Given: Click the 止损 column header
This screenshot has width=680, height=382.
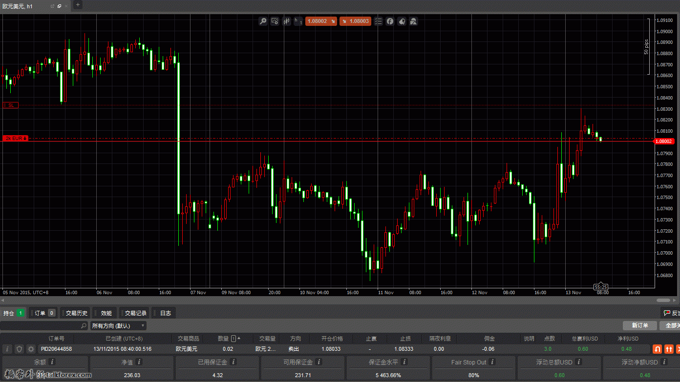Looking at the screenshot, I should click(x=405, y=339).
